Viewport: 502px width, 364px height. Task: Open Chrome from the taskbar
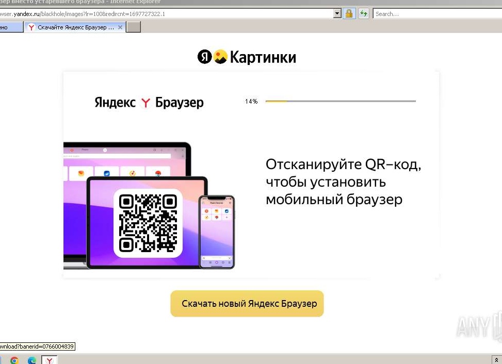14,360
